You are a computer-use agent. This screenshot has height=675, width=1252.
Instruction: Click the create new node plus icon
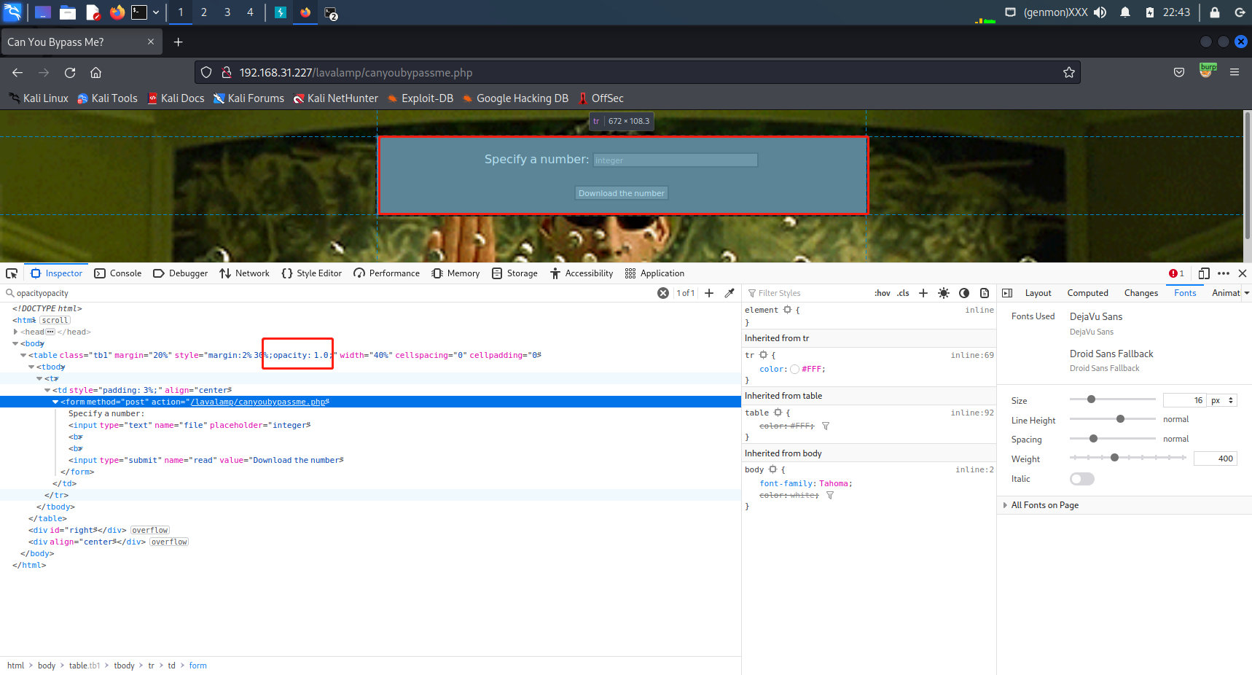coord(709,293)
